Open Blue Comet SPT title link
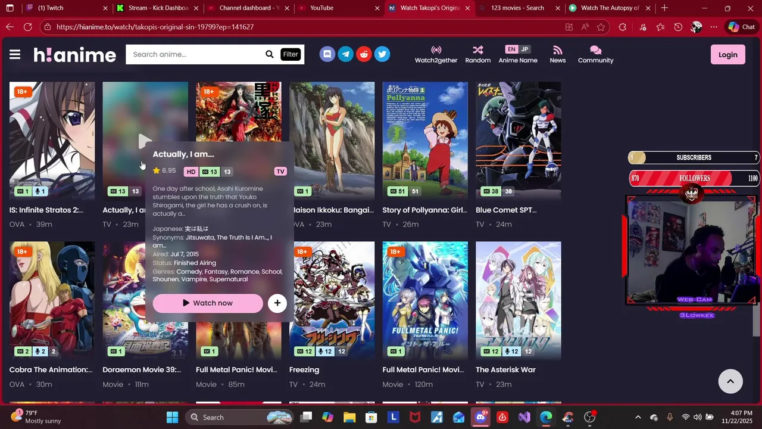 [x=506, y=210]
